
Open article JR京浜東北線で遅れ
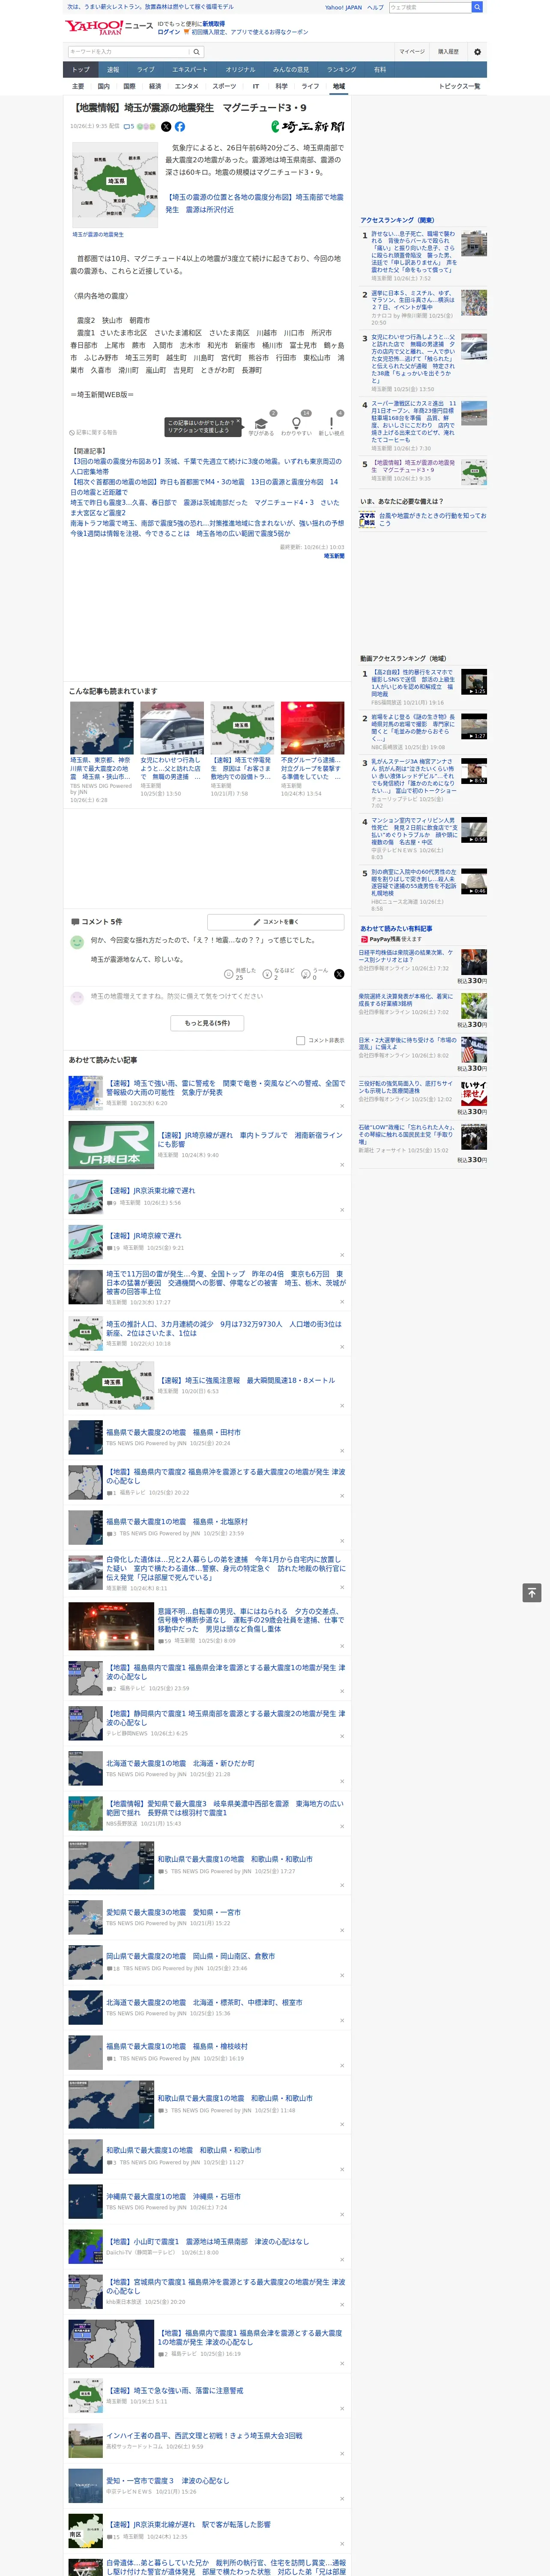(x=151, y=1191)
